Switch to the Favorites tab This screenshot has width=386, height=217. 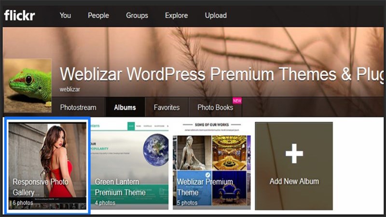coord(166,107)
